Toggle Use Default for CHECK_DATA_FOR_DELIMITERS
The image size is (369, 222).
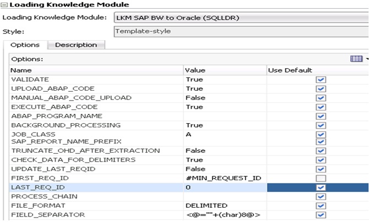pyautogui.click(x=321, y=160)
